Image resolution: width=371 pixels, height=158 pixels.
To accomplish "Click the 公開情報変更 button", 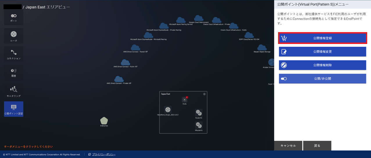I will pyautogui.click(x=322, y=52).
